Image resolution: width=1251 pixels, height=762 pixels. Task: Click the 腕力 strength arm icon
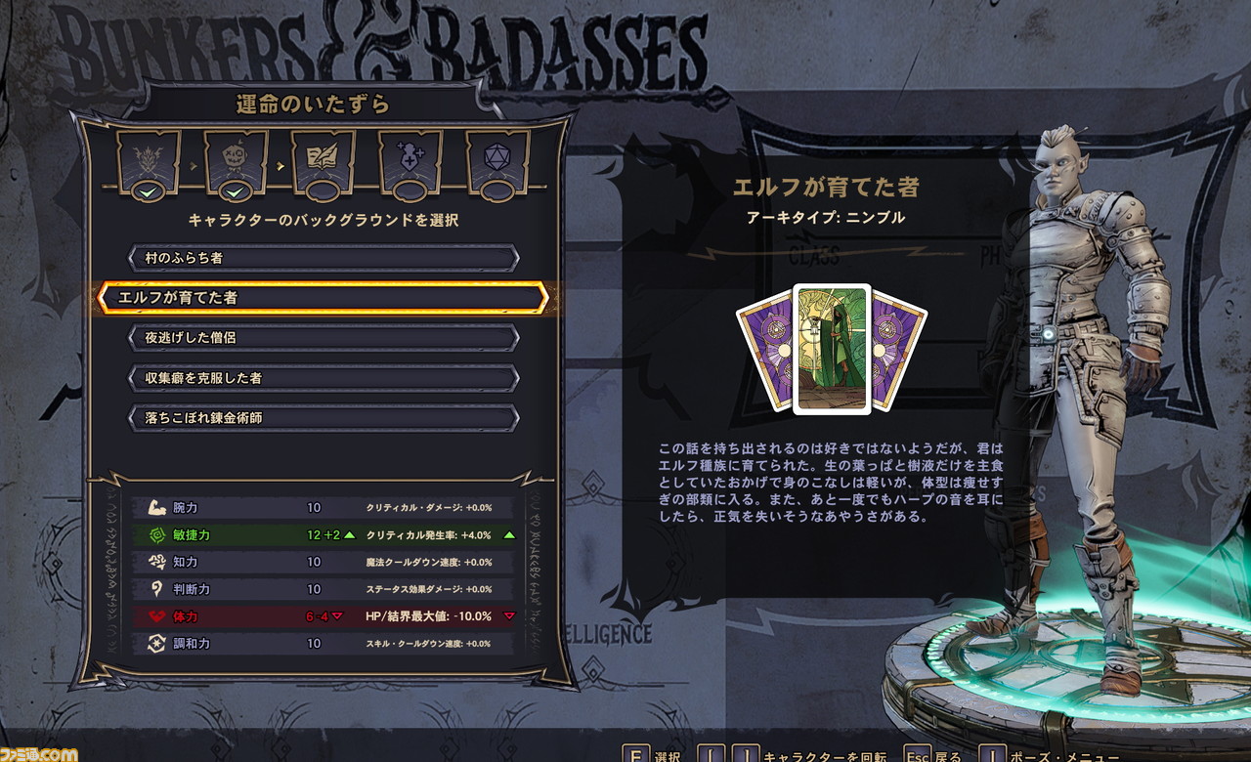(154, 508)
